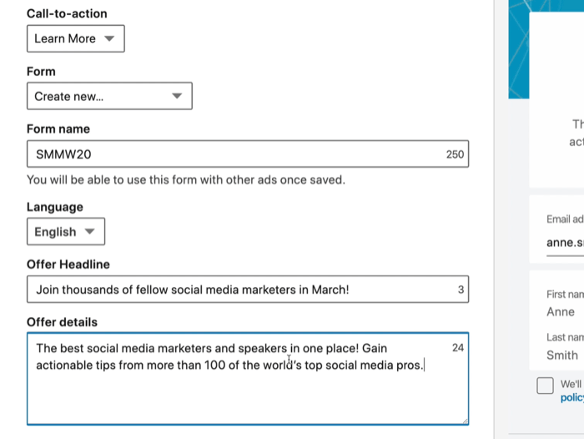The height and width of the screenshot is (439, 584).
Task: Click the Offer details remaining count 24
Action: pyautogui.click(x=457, y=348)
